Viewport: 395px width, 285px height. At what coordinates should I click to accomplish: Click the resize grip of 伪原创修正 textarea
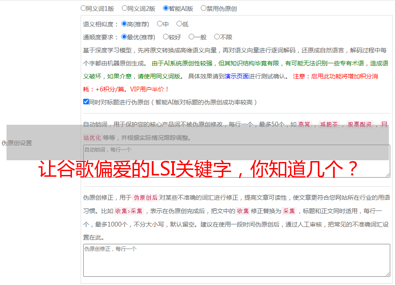click(x=388, y=274)
